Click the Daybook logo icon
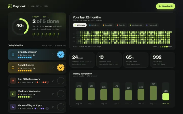Image resolution: width=183 pixels, height=114 pixels. click(10, 6)
